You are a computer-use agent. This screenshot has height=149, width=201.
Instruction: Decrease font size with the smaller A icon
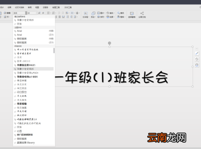(x=43, y=13)
